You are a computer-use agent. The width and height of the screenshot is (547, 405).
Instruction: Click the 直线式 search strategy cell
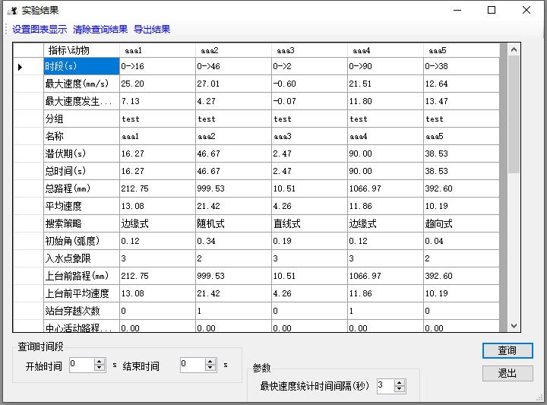click(x=309, y=223)
